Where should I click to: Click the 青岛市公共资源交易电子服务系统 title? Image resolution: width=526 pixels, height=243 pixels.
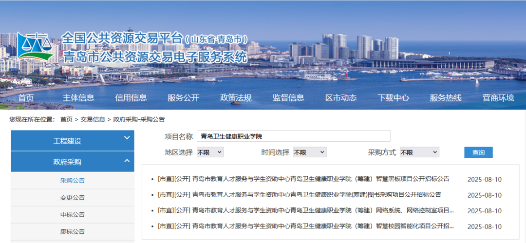[155, 56]
